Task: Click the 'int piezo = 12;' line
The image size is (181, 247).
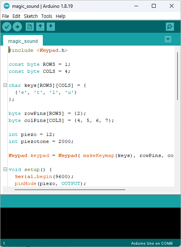Action: 32,134
